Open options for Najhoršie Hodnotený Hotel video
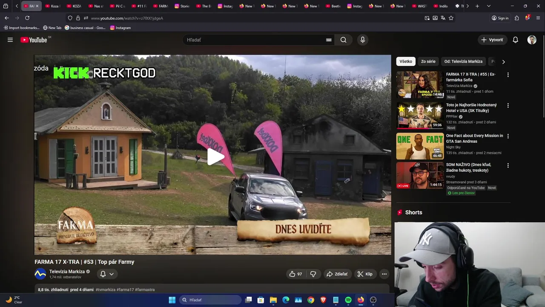 click(x=508, y=105)
